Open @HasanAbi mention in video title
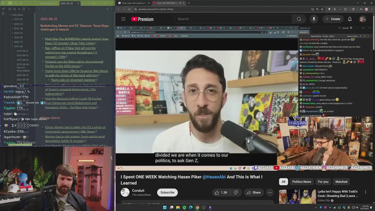The width and height of the screenshot is (375, 211). [214, 177]
